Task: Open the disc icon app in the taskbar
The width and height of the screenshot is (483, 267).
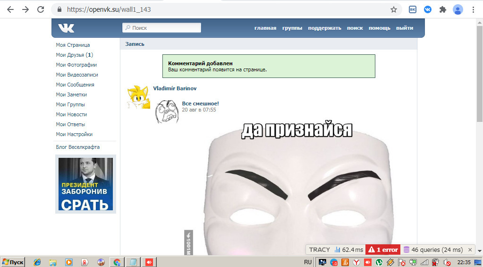Action: click(101, 262)
